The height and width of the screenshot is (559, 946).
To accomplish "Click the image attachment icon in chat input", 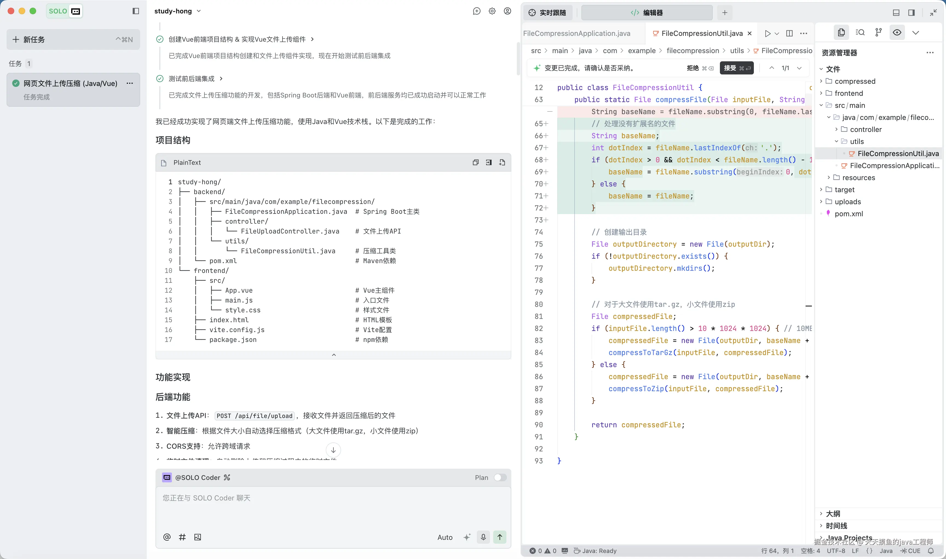I will tap(197, 537).
